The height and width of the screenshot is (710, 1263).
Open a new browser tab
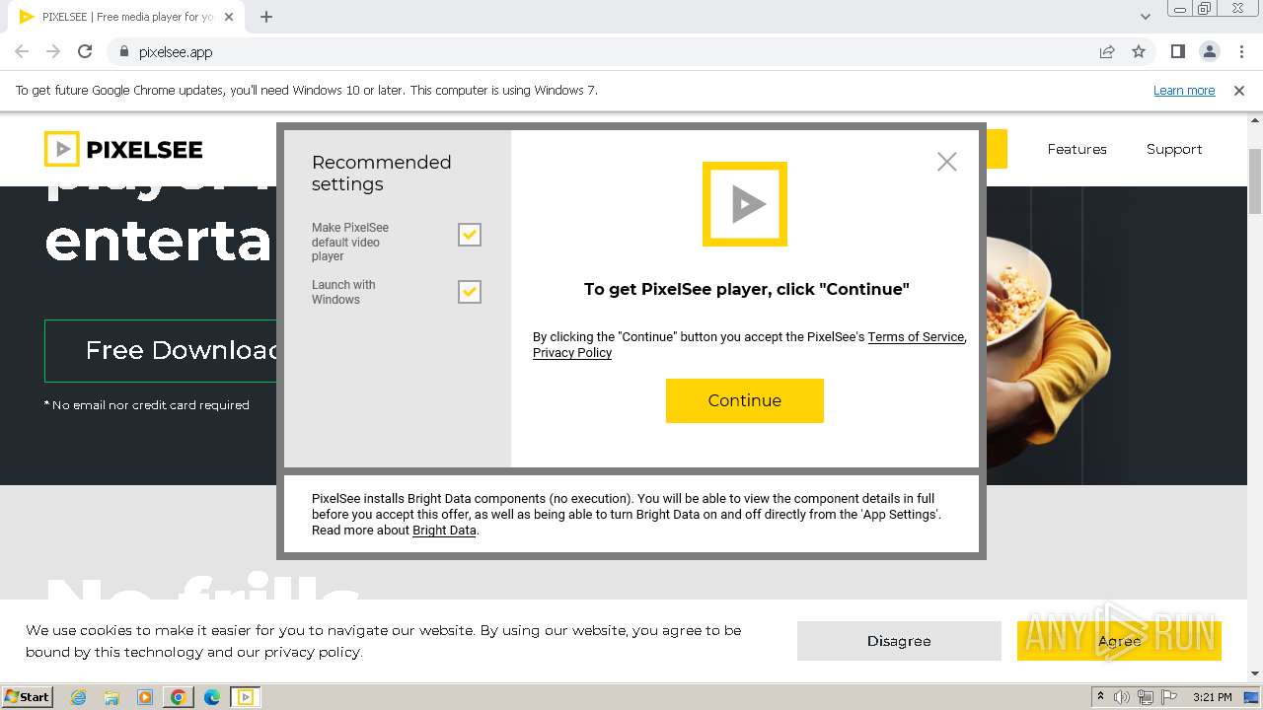pos(266,17)
